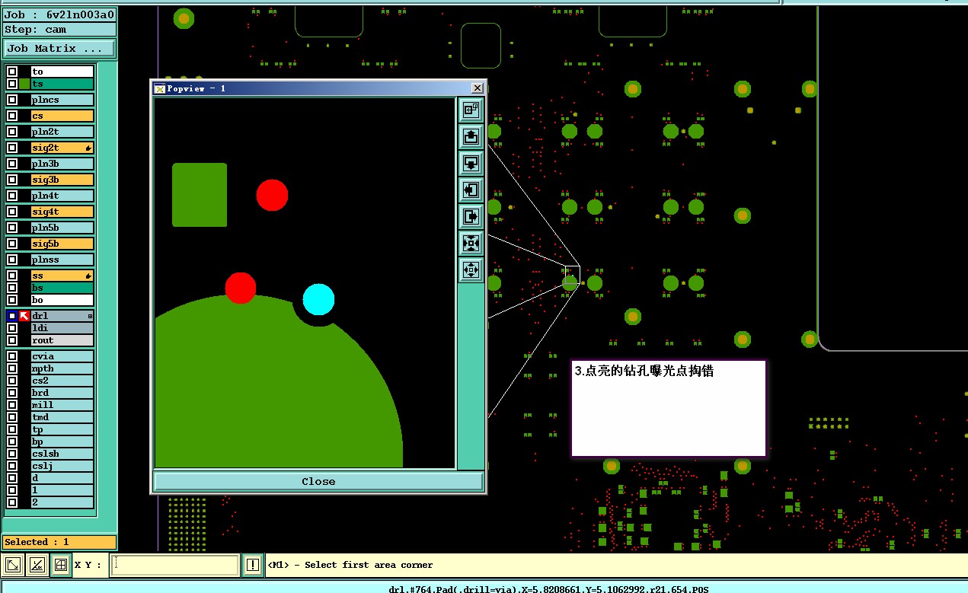This screenshot has width=968, height=593.
Task: Click the exclamation alert icon
Action: point(253,565)
